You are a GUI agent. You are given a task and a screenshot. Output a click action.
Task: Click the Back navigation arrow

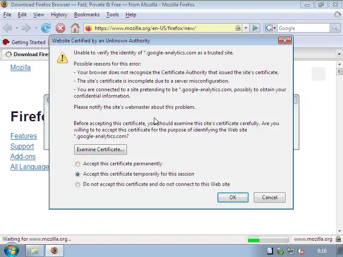click(7, 28)
